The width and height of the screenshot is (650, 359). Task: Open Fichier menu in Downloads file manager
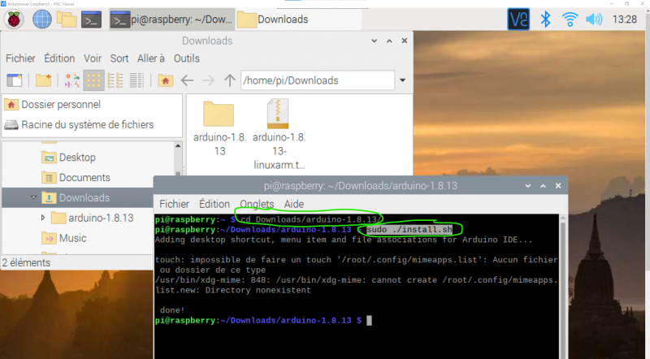20,58
